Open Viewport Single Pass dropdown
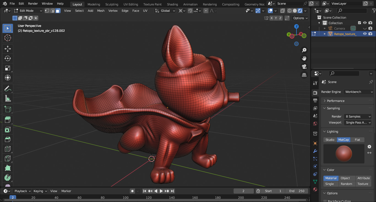 pyautogui.click(x=358, y=123)
